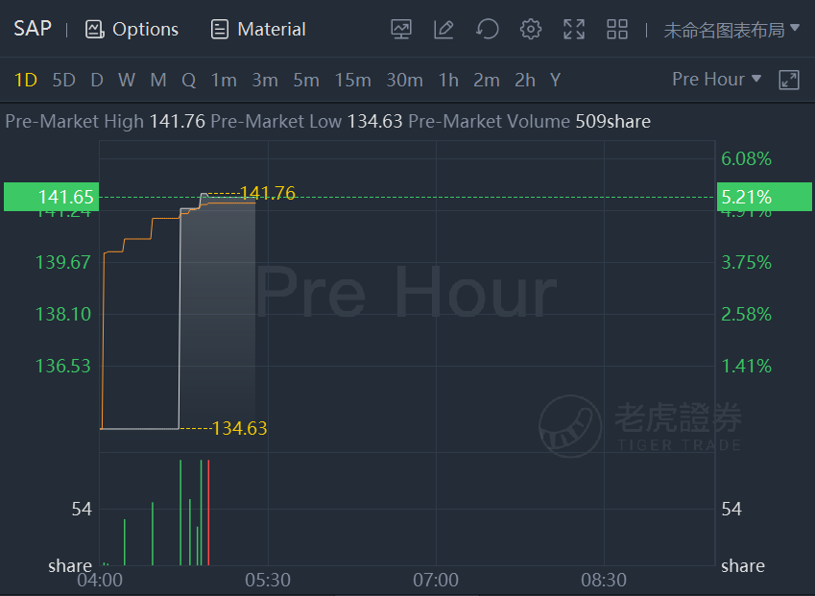Open the multi-chart grid layout icon

point(617,30)
